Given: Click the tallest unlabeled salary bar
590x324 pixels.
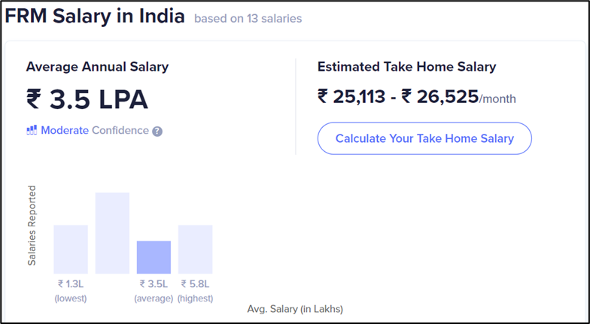Looking at the screenshot, I should tap(112, 233).
